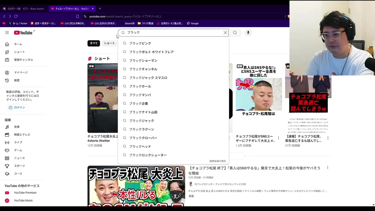Go back with the browser back arrow
The width and height of the screenshot is (375, 211).
tap(4, 16)
